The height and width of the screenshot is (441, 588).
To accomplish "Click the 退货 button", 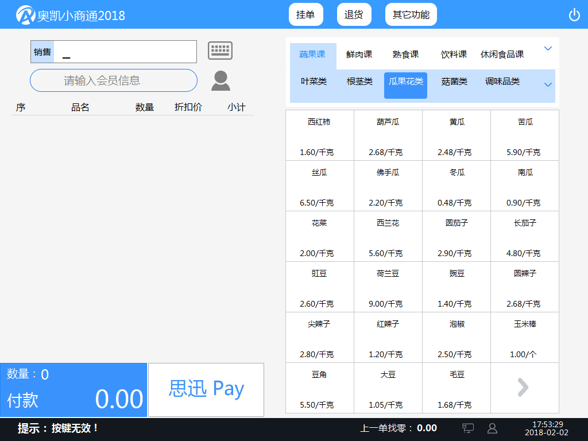I will tap(354, 14).
